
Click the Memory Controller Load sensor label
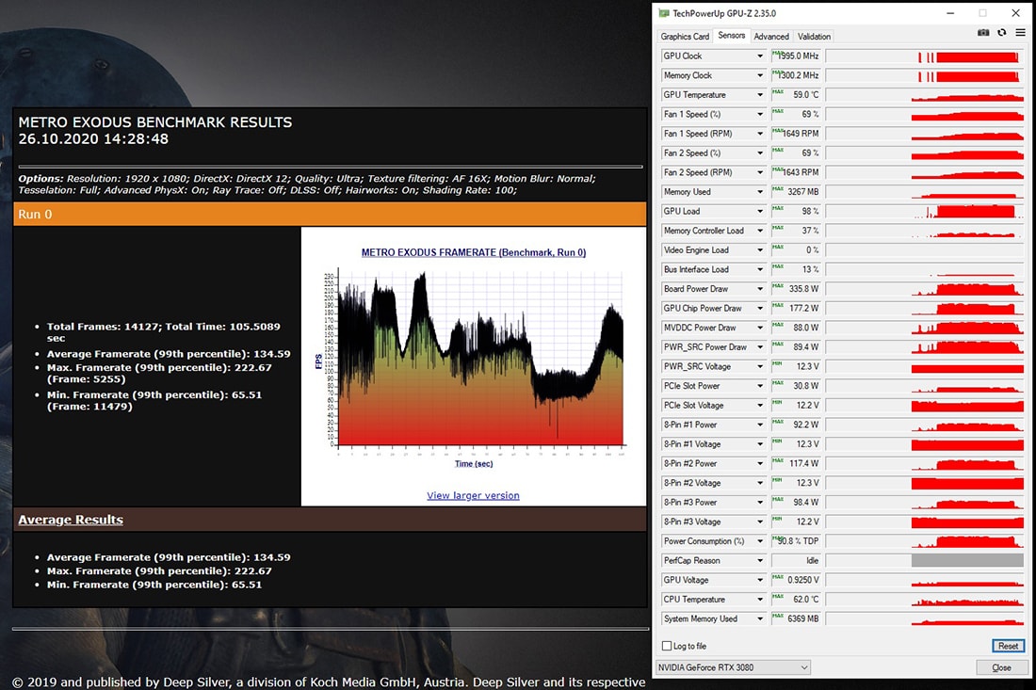pos(704,232)
